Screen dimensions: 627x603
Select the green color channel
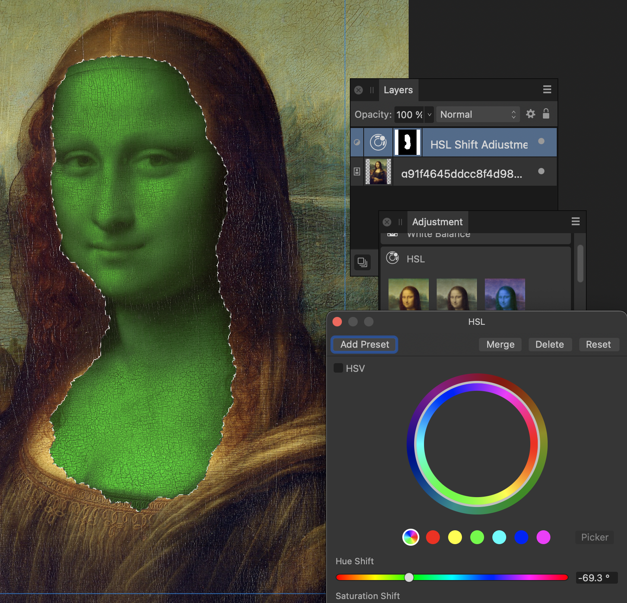(477, 537)
